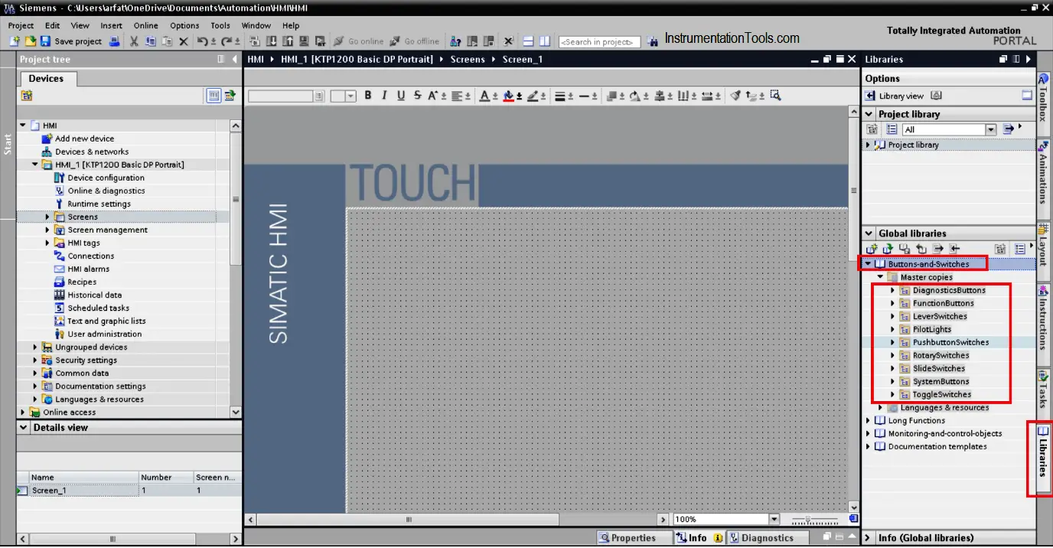Click the font name input field
This screenshot has width=1053, height=548.
pos(280,96)
